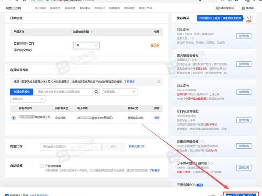
Task: Click the 获取优惠口令 link
Action: point(137,146)
